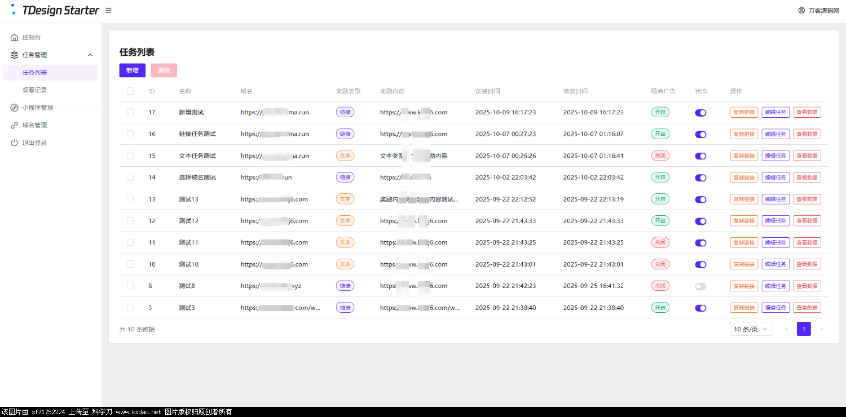Open 观看记录 in the sidebar
The height and width of the screenshot is (417, 846).
coord(35,90)
